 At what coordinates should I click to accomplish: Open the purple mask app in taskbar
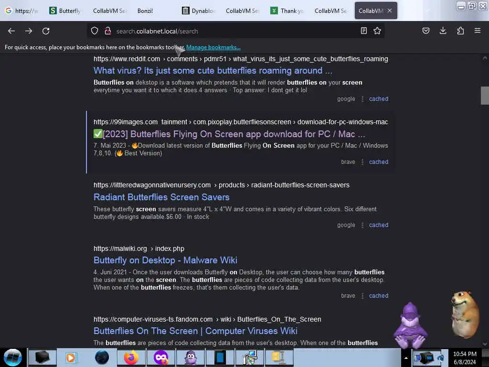point(161,357)
